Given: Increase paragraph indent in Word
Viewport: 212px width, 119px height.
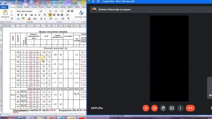Looking at the screenshot, I should tap(72, 11).
